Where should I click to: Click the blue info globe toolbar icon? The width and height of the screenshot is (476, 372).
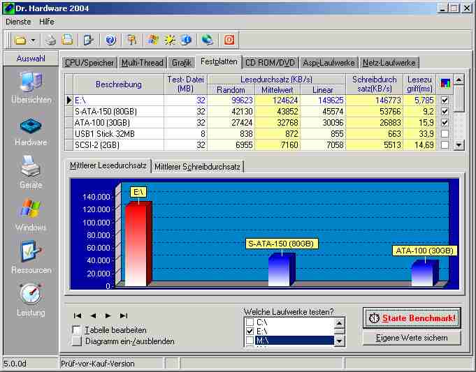(x=186, y=40)
